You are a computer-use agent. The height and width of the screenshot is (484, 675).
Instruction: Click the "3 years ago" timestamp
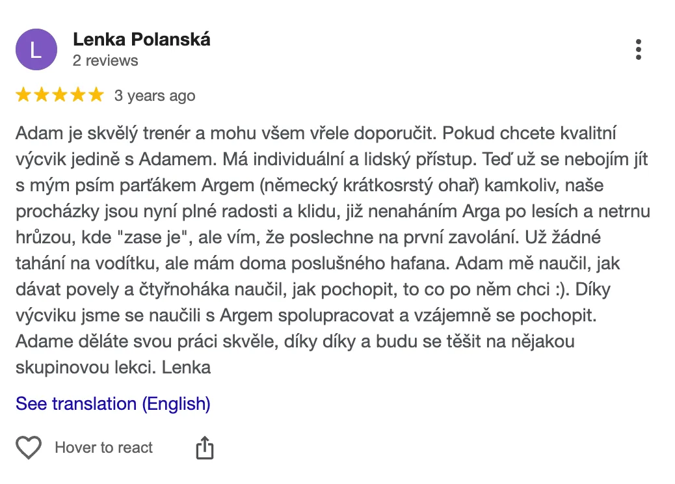tap(155, 96)
